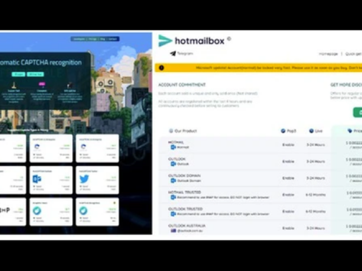Screen dimensions: 362x271
Task: Click the Australia flag icon in OUTLOOK AUSTRALIA row
Action: [173, 231]
